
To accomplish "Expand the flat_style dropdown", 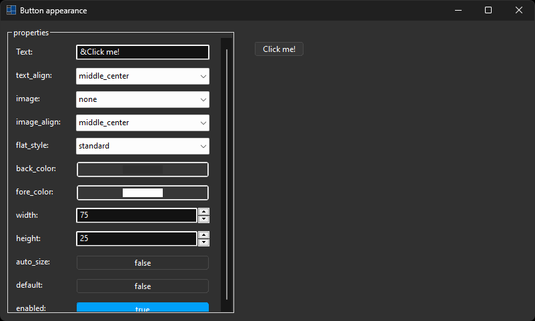I will (x=143, y=146).
